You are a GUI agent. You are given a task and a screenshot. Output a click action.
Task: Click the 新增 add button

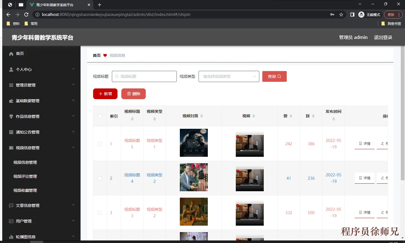click(x=105, y=94)
